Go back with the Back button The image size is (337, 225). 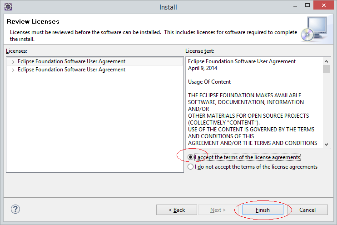(177, 210)
